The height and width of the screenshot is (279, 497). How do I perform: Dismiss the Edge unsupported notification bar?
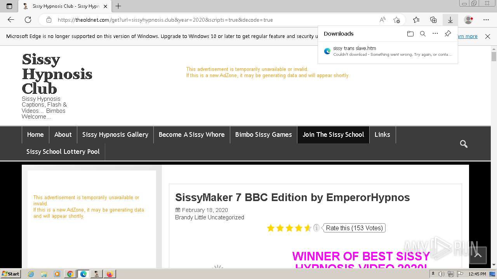488,36
